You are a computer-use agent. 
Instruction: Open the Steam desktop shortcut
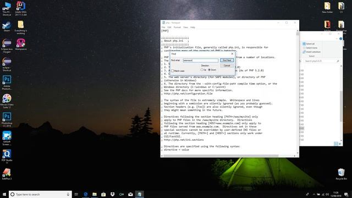point(7,26)
